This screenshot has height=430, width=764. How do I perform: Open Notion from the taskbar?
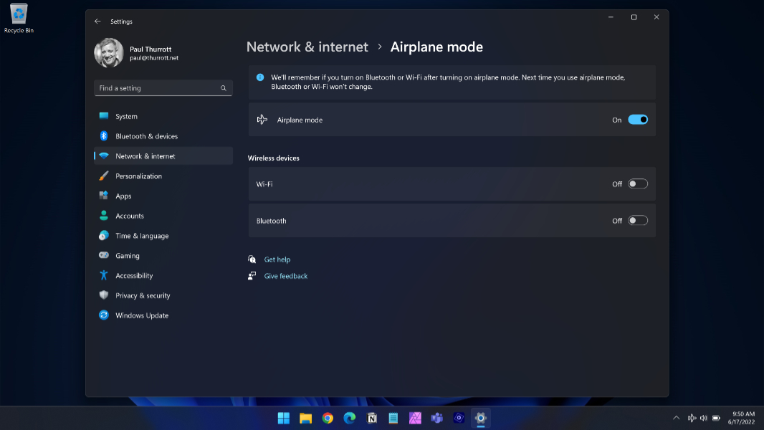tap(371, 418)
